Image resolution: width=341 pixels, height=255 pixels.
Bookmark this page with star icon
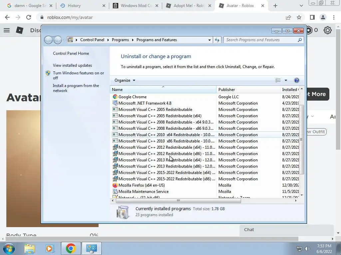click(x=299, y=17)
